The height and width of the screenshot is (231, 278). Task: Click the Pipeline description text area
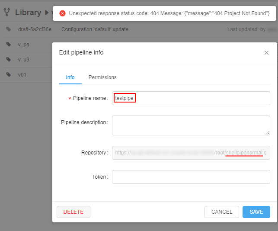tap(191, 125)
